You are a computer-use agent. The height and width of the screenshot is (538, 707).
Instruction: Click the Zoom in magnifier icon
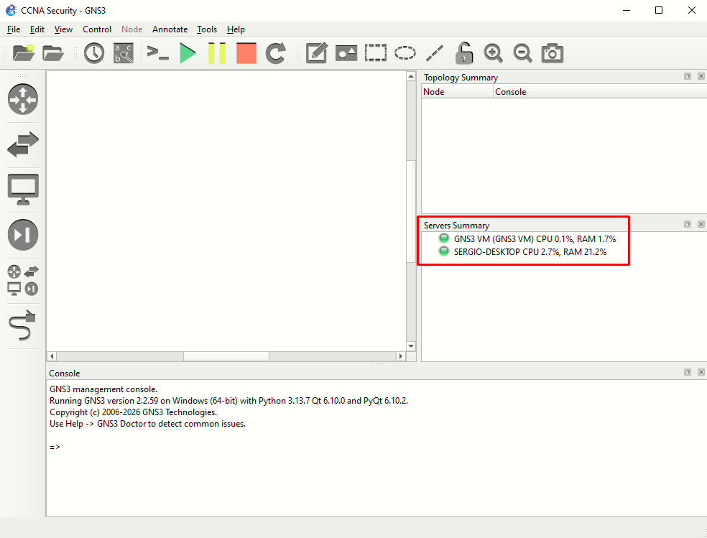494,53
